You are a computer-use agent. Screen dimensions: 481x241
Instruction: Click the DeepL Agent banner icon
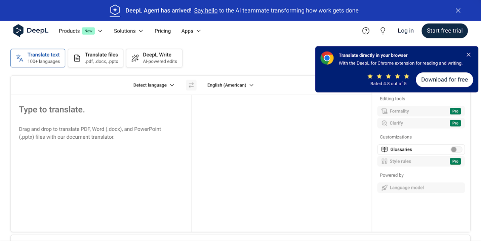point(115,10)
